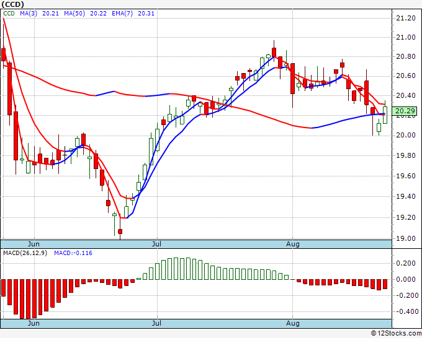Click the MACD:-0.116 value readout
This screenshot has height=338, width=422.
click(73, 253)
